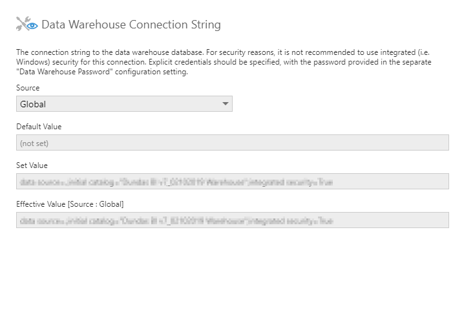
Task: Click the Effective Value [Source : Global] label
Action: coord(70,204)
